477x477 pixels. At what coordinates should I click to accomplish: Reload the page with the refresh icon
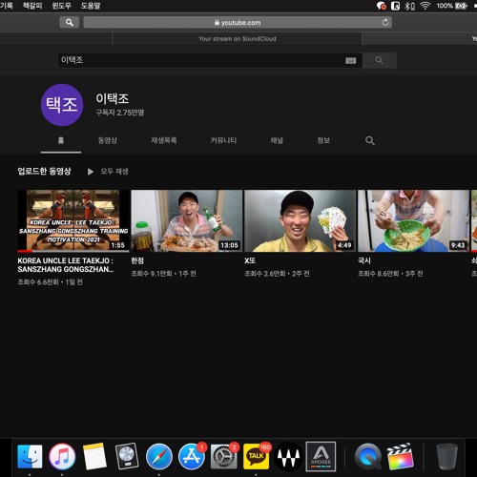(x=385, y=22)
